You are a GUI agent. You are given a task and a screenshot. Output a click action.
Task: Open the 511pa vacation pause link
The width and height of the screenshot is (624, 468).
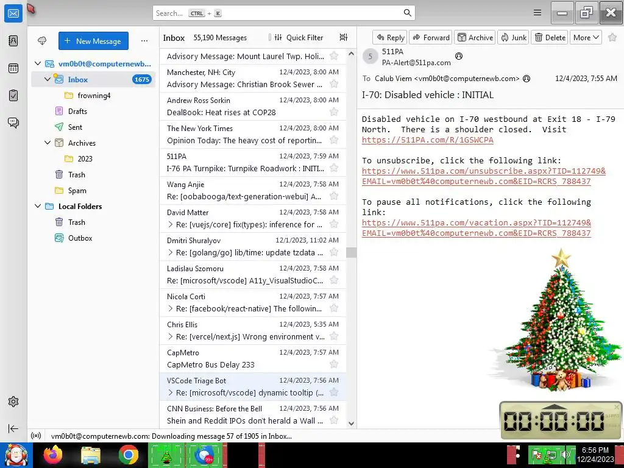(x=477, y=228)
